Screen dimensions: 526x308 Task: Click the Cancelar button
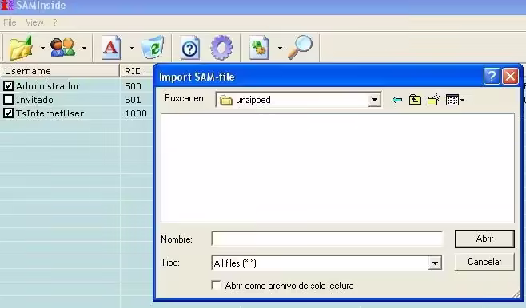click(x=484, y=262)
